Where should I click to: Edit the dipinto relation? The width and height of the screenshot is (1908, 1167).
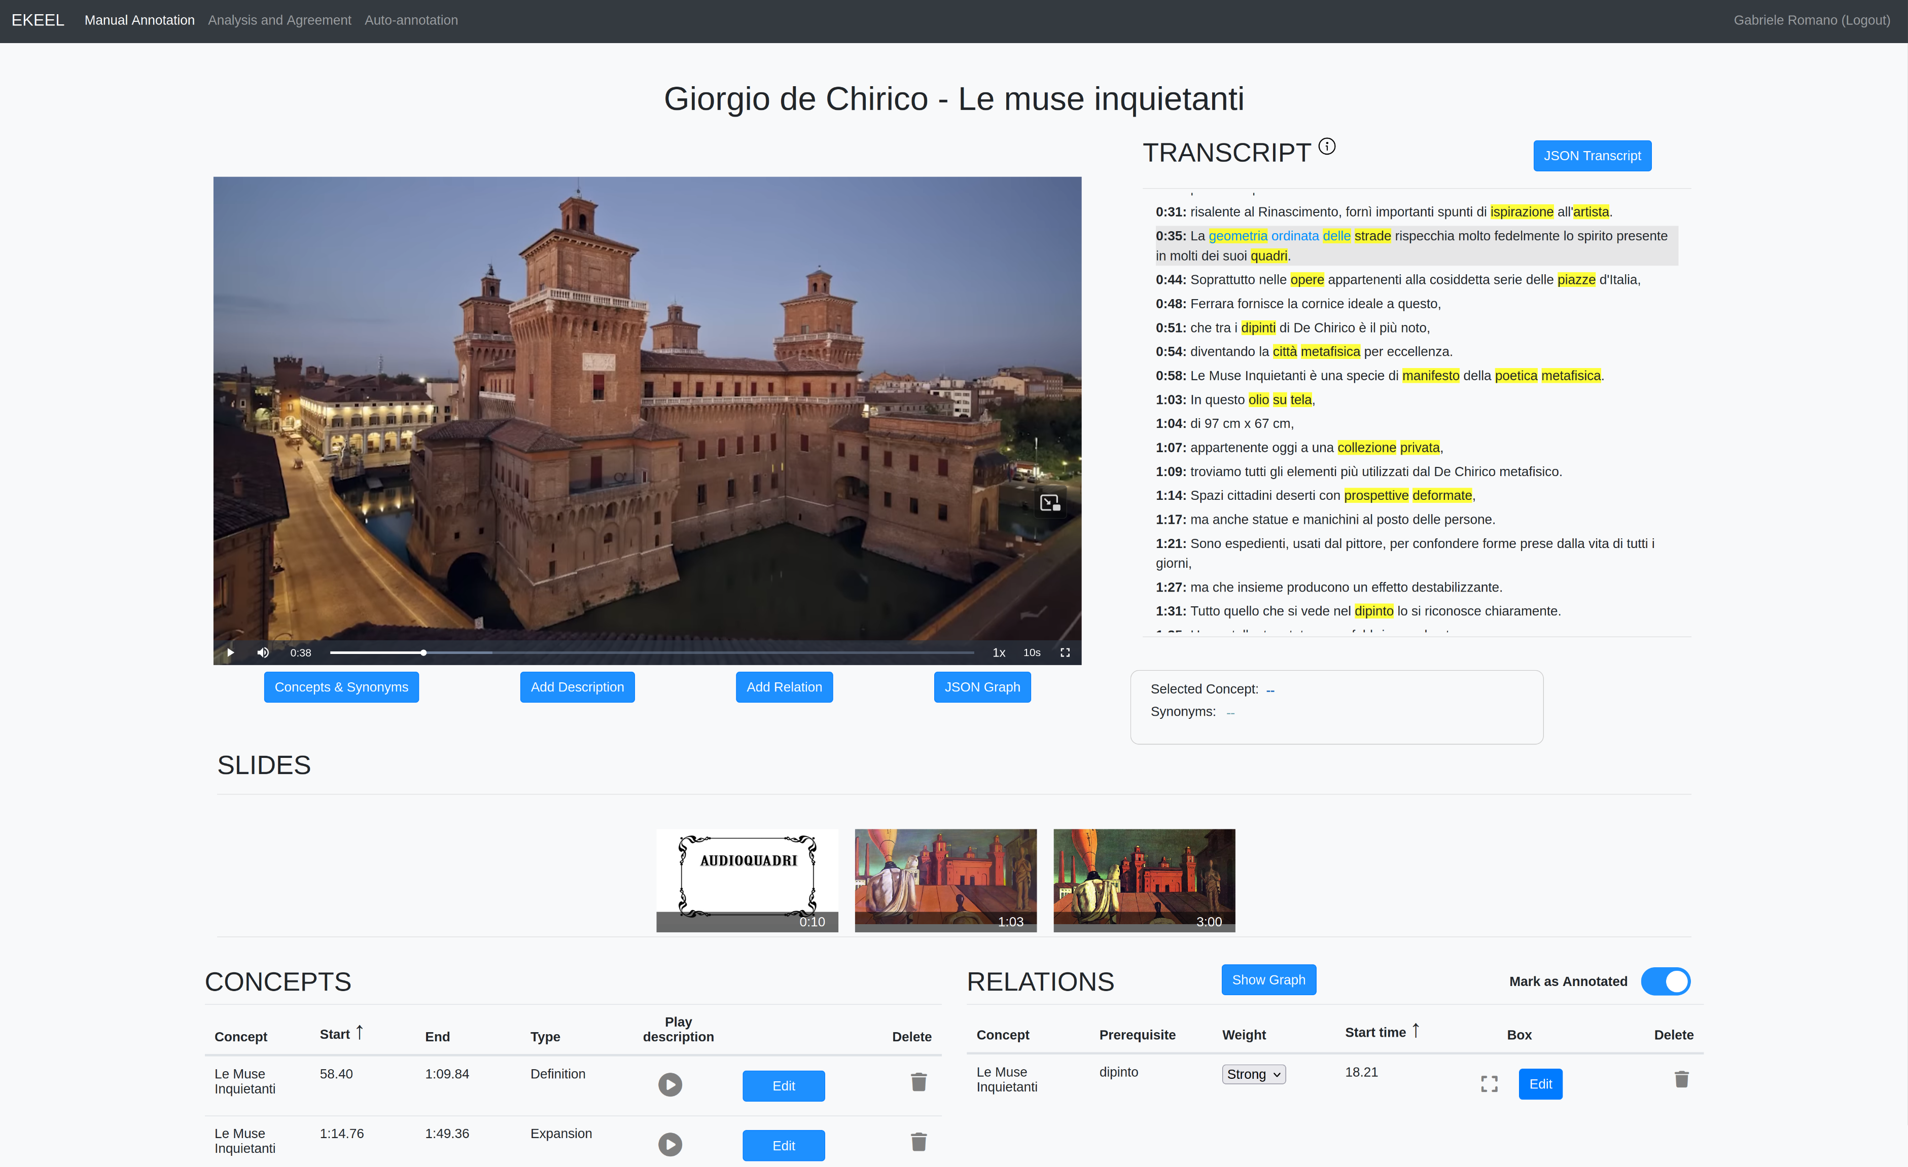1540,1083
